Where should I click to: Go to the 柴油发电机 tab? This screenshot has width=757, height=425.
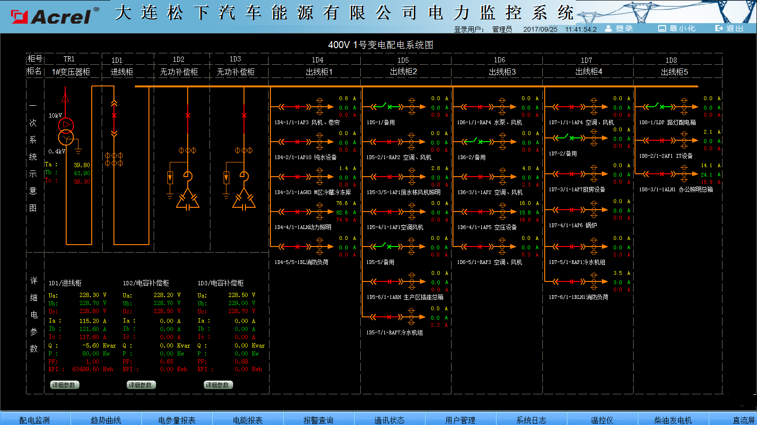point(672,420)
